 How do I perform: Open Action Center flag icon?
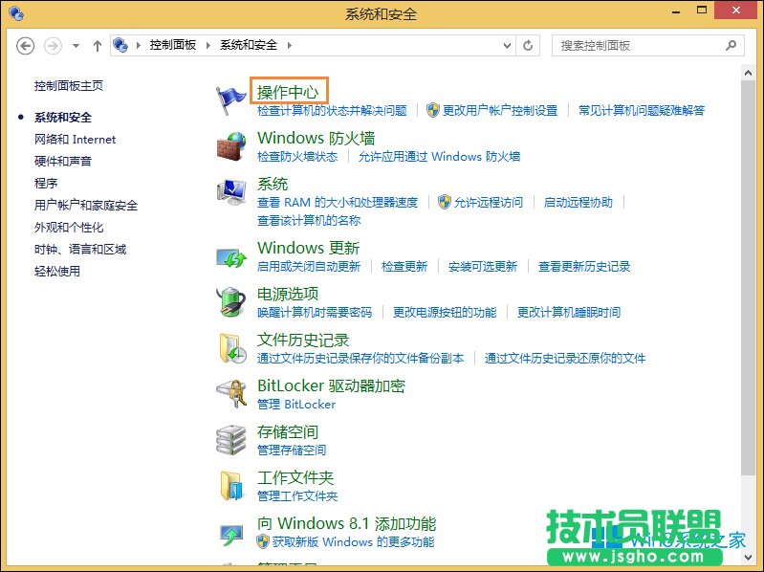tap(230, 99)
